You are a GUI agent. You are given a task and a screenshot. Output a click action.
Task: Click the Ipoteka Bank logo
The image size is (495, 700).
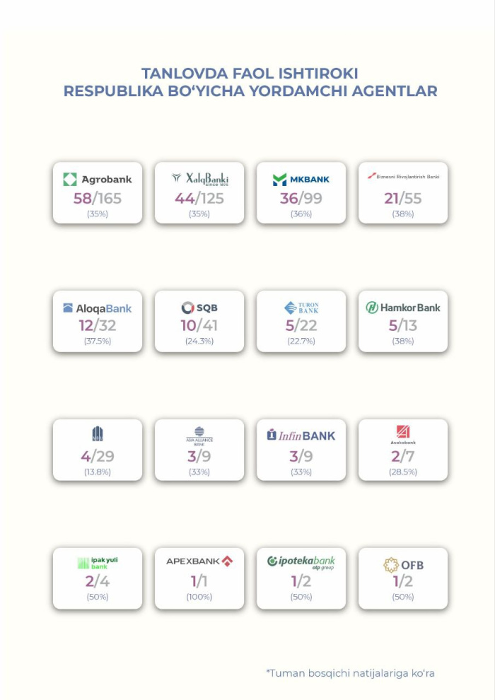coord(301,562)
